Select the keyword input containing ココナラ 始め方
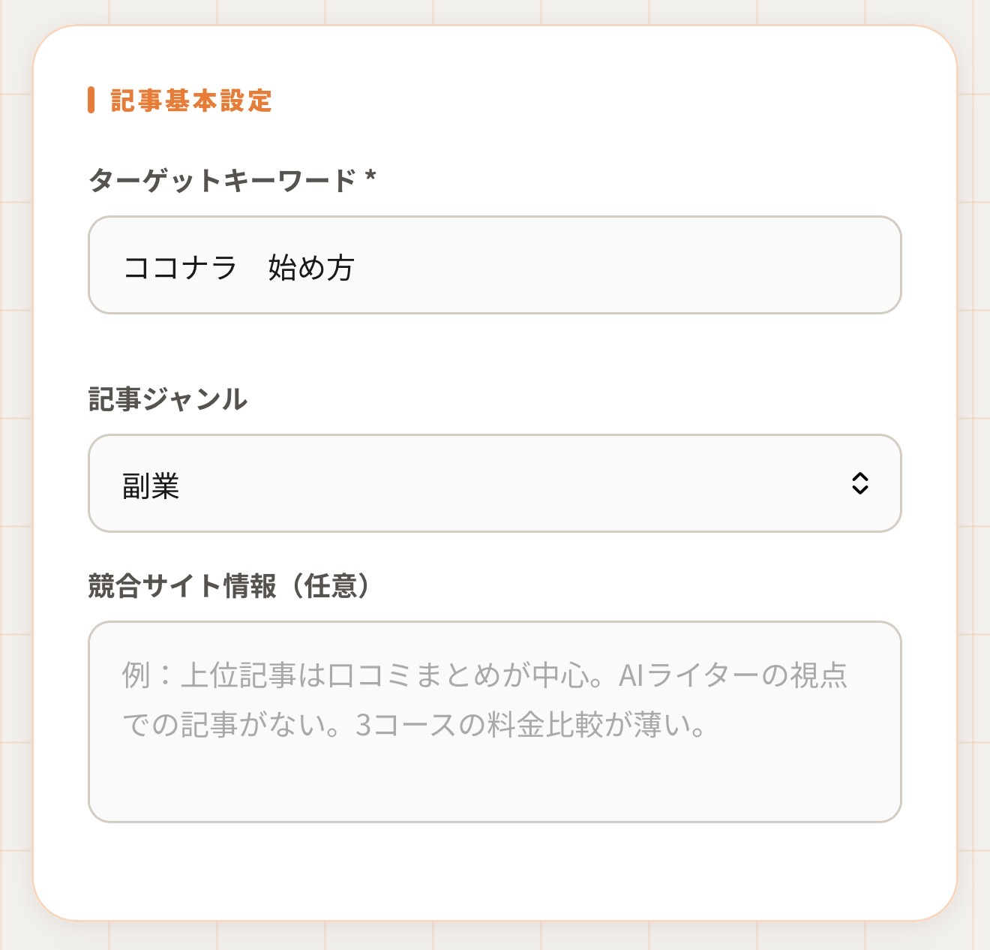The height and width of the screenshot is (950, 990). click(x=495, y=264)
